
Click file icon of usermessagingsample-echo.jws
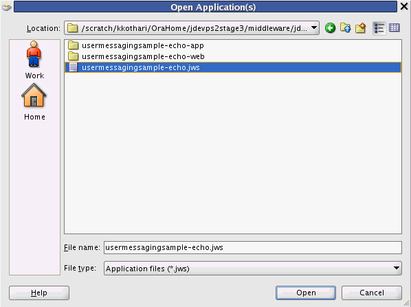pyautogui.click(x=73, y=67)
